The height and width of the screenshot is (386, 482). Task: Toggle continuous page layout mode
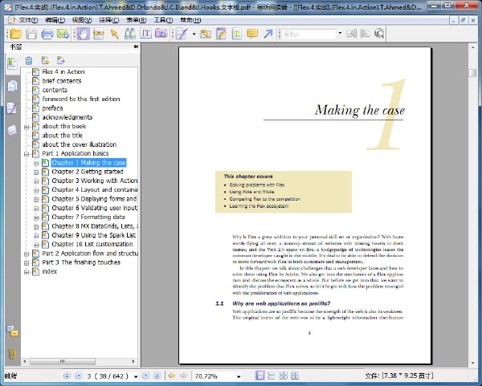coord(272,376)
